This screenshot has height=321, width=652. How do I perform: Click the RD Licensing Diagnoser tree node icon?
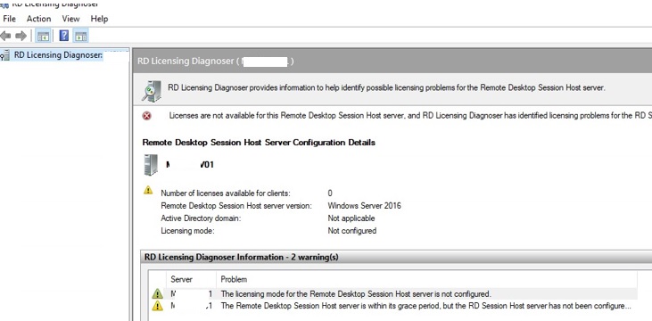click(5, 55)
